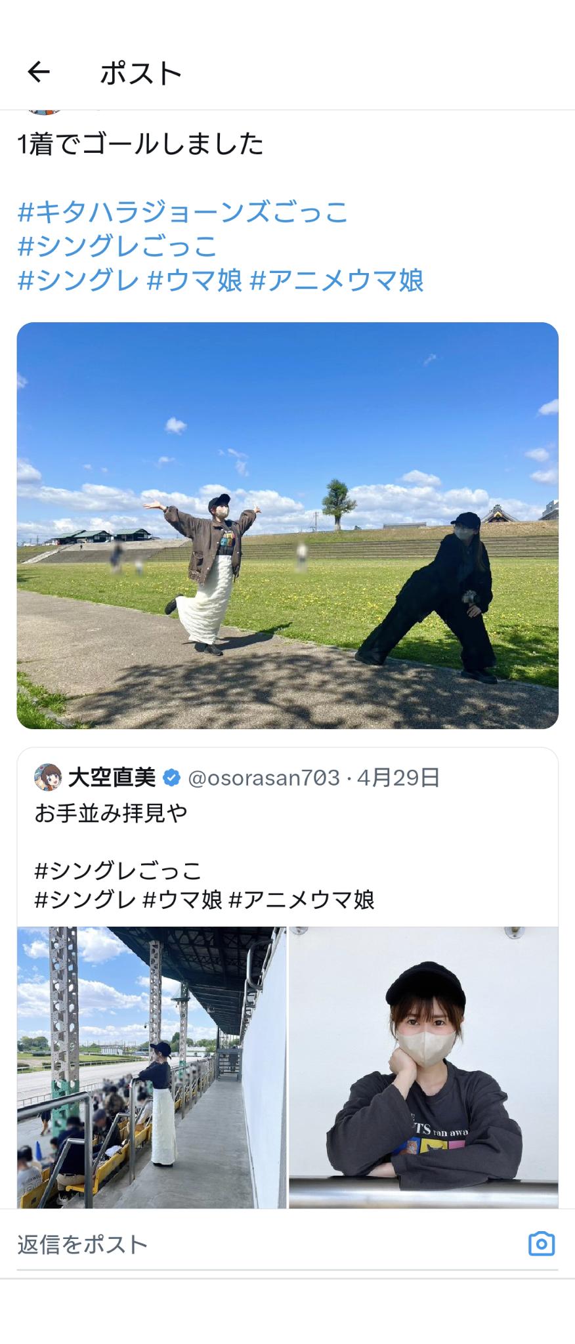View the masked person portrait photo
This screenshot has width=575, height=1344.
coord(423,1067)
